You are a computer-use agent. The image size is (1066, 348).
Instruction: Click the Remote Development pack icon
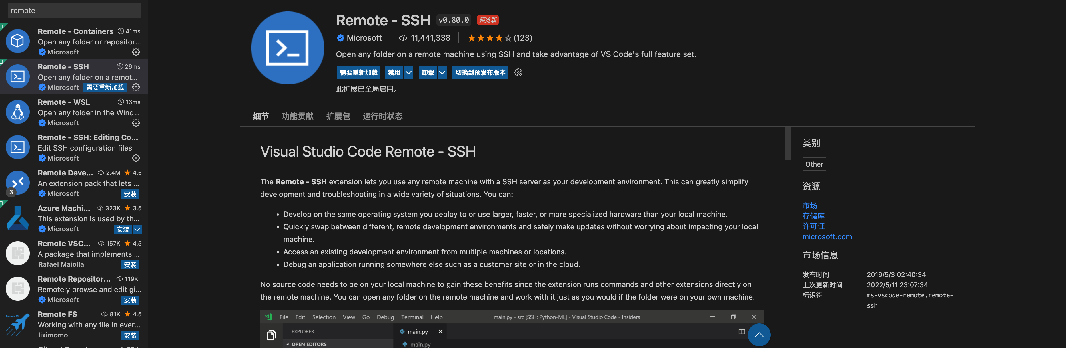click(17, 183)
